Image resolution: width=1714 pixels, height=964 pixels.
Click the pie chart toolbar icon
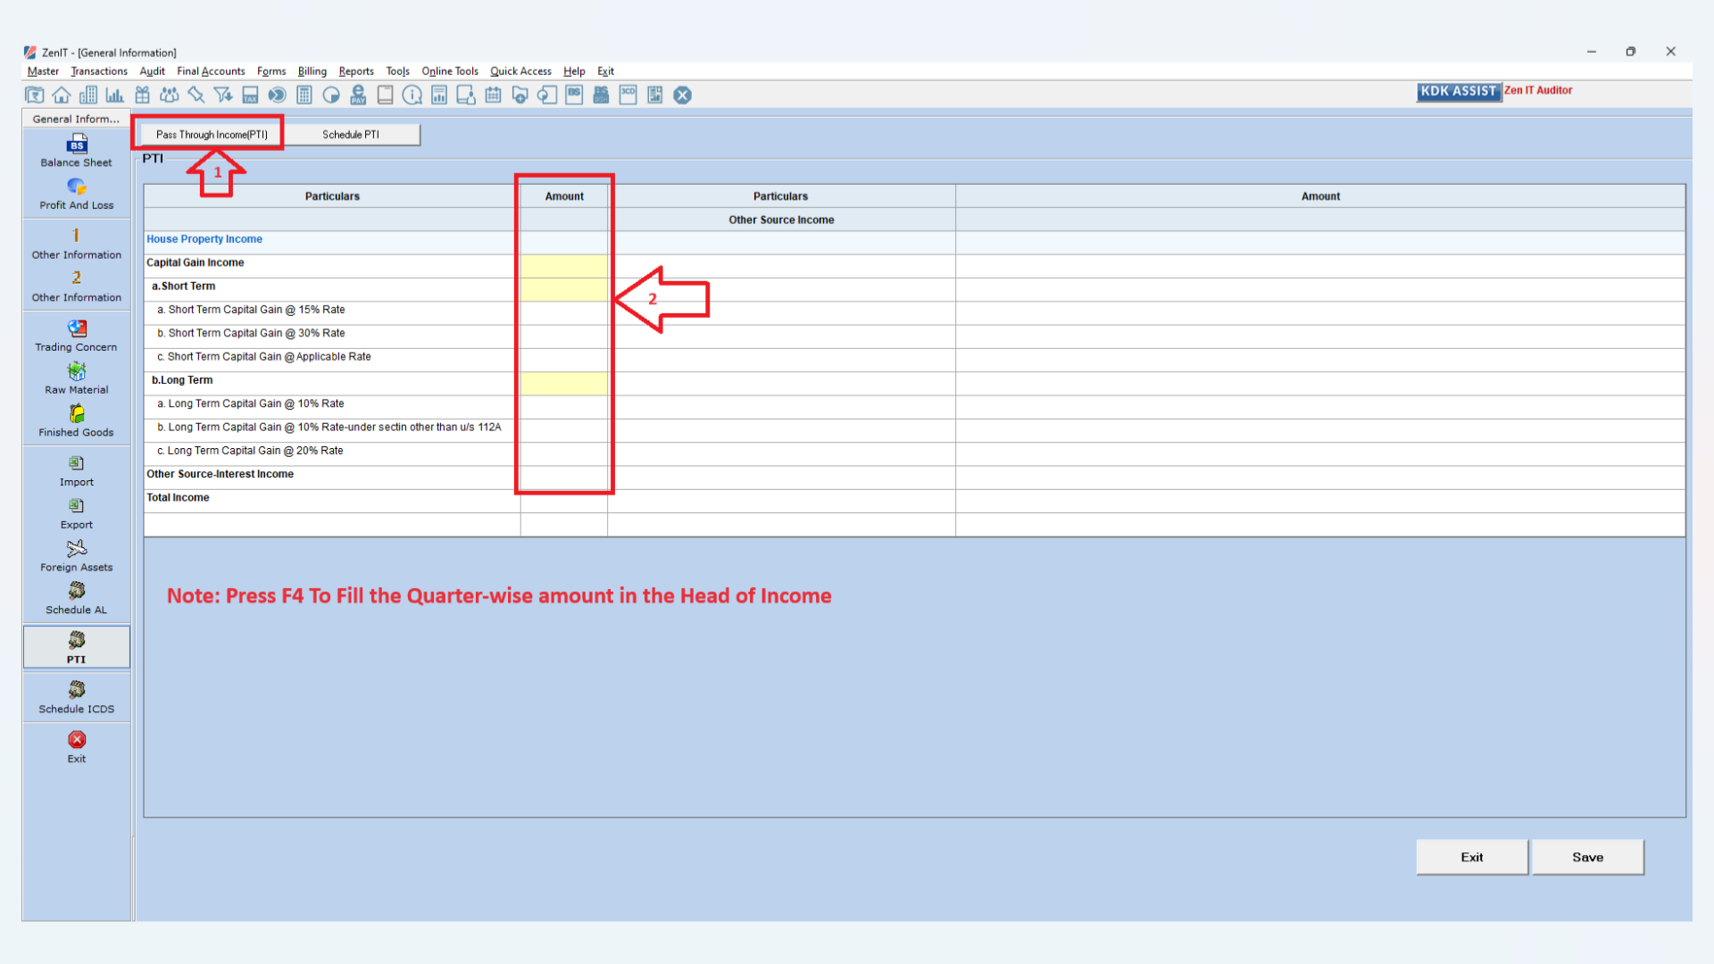pos(331,95)
